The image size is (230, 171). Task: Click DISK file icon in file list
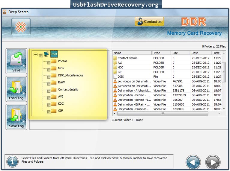115,77
